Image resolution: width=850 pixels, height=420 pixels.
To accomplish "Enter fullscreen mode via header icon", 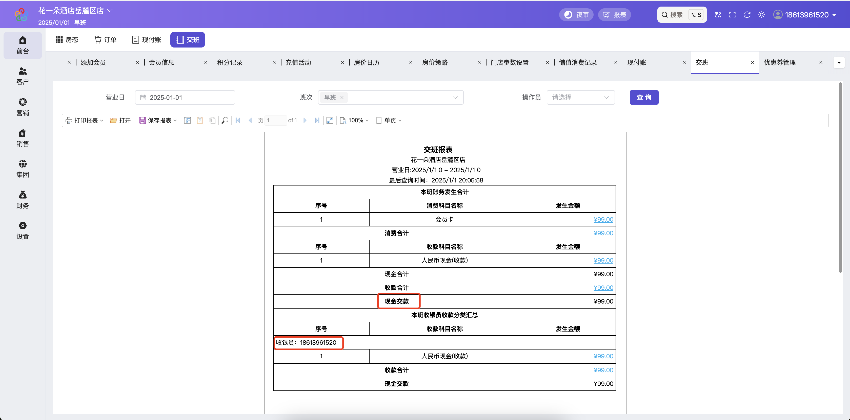I will pyautogui.click(x=732, y=15).
